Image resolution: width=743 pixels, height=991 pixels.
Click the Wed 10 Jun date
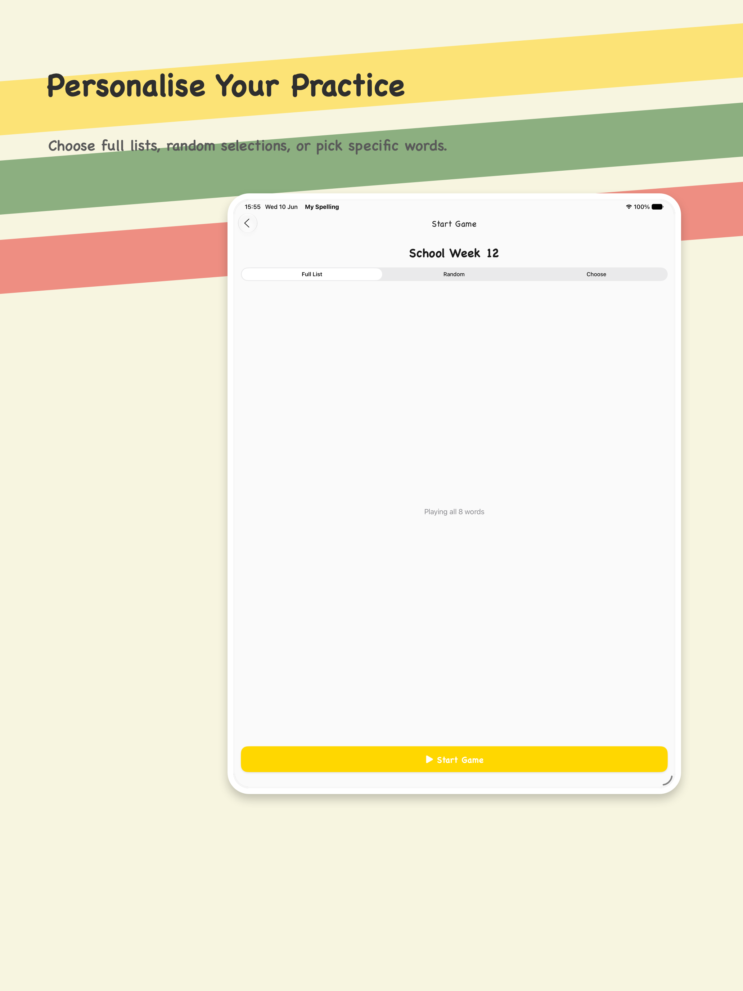click(x=281, y=207)
